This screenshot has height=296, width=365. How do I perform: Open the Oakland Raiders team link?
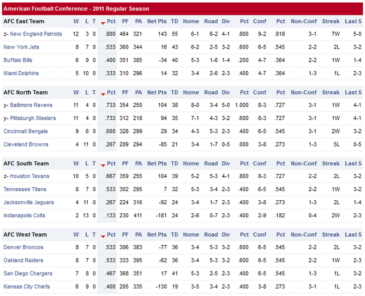(23, 260)
